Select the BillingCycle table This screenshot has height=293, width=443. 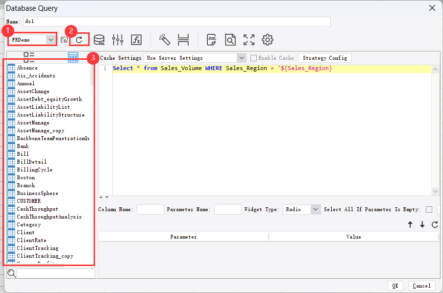tap(34, 170)
